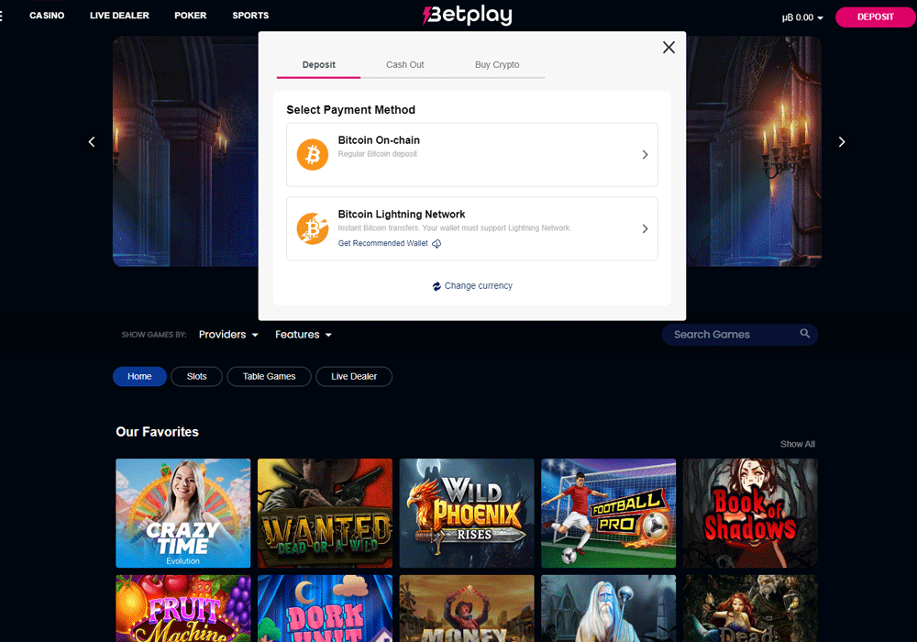
Task: Open the POKER menu item
Action: [x=191, y=16]
